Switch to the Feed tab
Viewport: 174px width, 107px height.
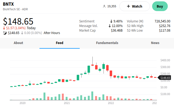click(60, 43)
